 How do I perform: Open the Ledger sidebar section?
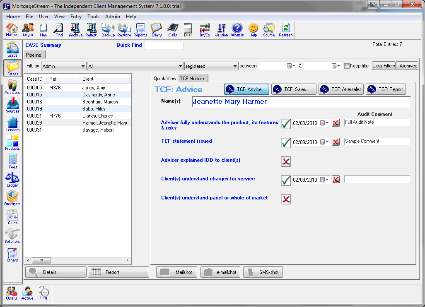12,180
